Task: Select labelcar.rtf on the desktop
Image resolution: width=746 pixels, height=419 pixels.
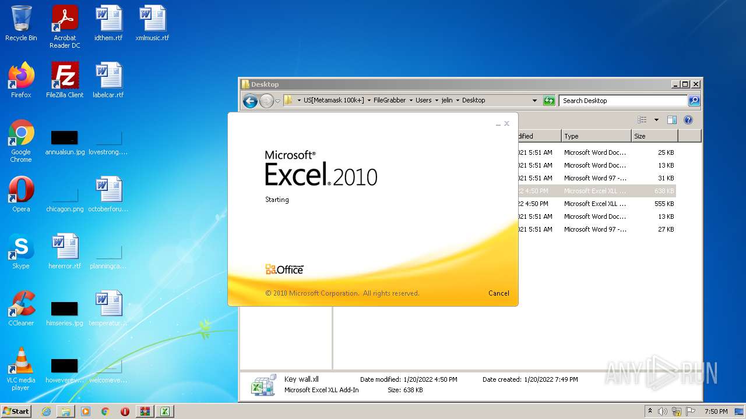Action: click(108, 80)
